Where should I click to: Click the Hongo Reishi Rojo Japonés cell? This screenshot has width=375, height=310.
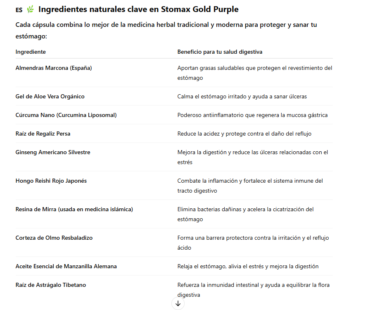coord(51,181)
